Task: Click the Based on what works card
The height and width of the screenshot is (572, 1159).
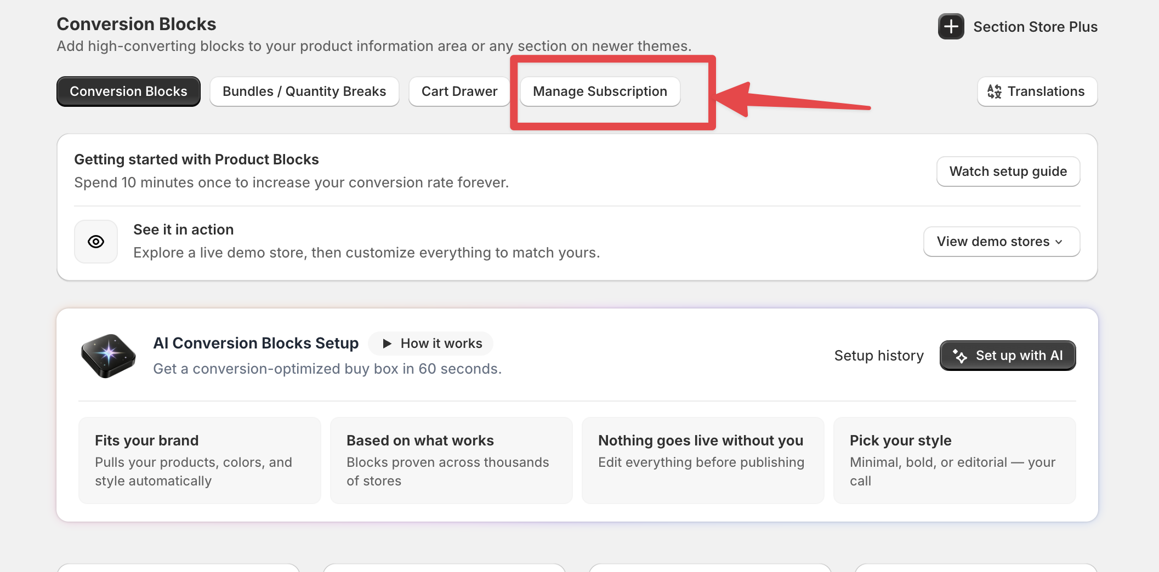Action: 451,460
